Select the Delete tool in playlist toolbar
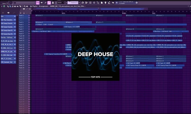The width and height of the screenshot is (191, 114). click(13, 6)
